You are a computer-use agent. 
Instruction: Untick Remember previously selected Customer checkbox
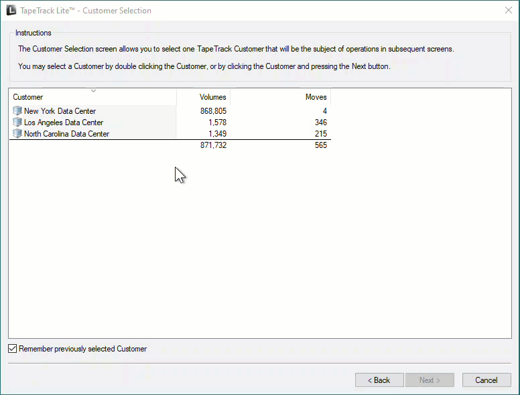(x=12, y=349)
